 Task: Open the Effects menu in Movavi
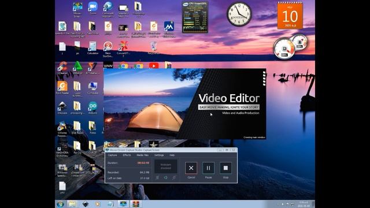tap(127, 155)
